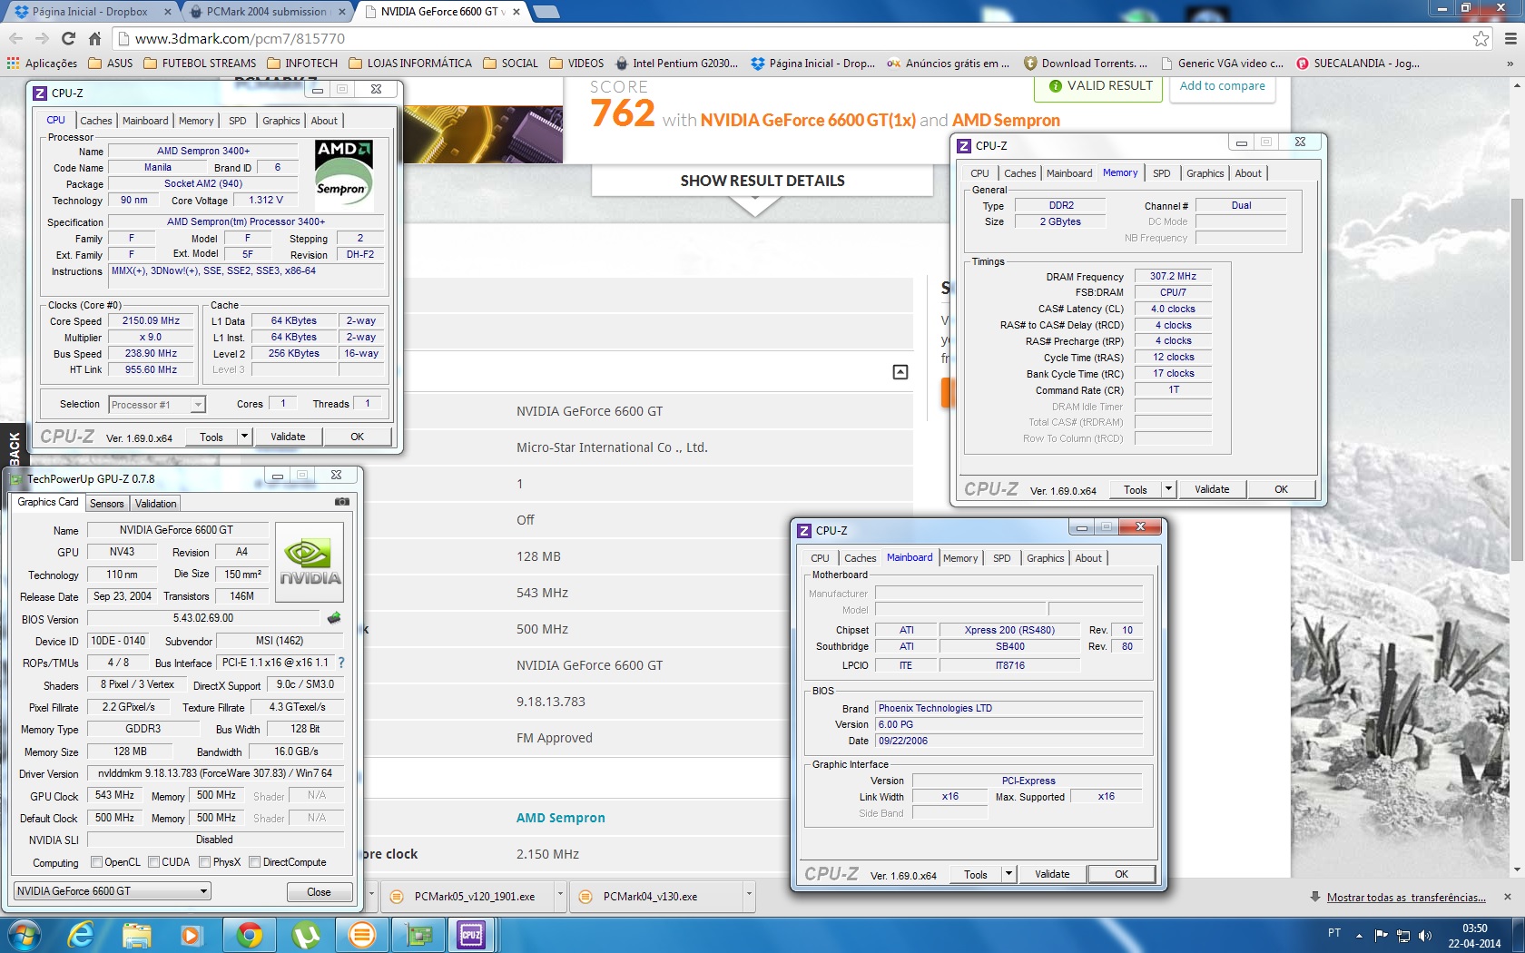Open the ASUS bookmarks folder
The image size is (1525, 953).
click(x=111, y=64)
